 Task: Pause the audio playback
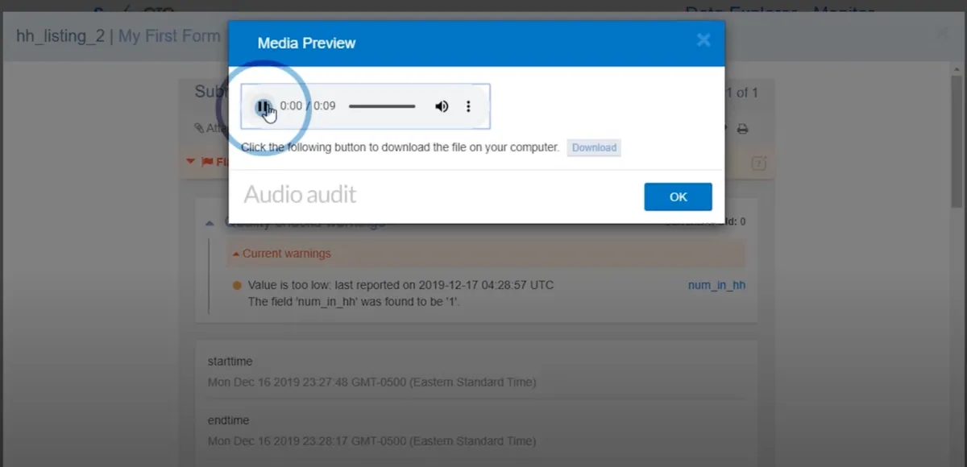pos(263,106)
